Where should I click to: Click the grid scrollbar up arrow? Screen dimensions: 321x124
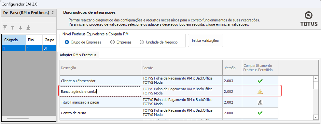tap(315, 79)
